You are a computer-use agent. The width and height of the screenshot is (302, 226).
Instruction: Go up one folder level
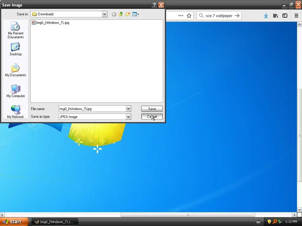point(121,14)
